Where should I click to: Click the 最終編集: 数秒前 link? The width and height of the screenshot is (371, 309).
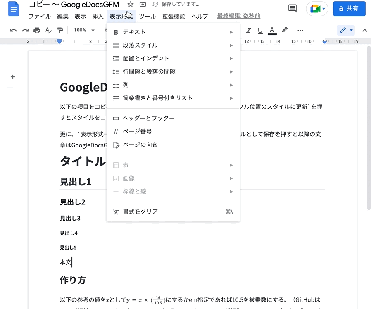click(x=239, y=16)
